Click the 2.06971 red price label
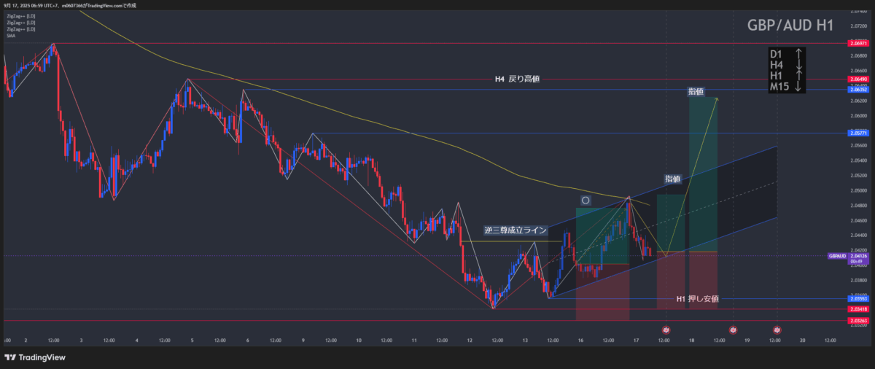The height and width of the screenshot is (369, 875). point(857,44)
